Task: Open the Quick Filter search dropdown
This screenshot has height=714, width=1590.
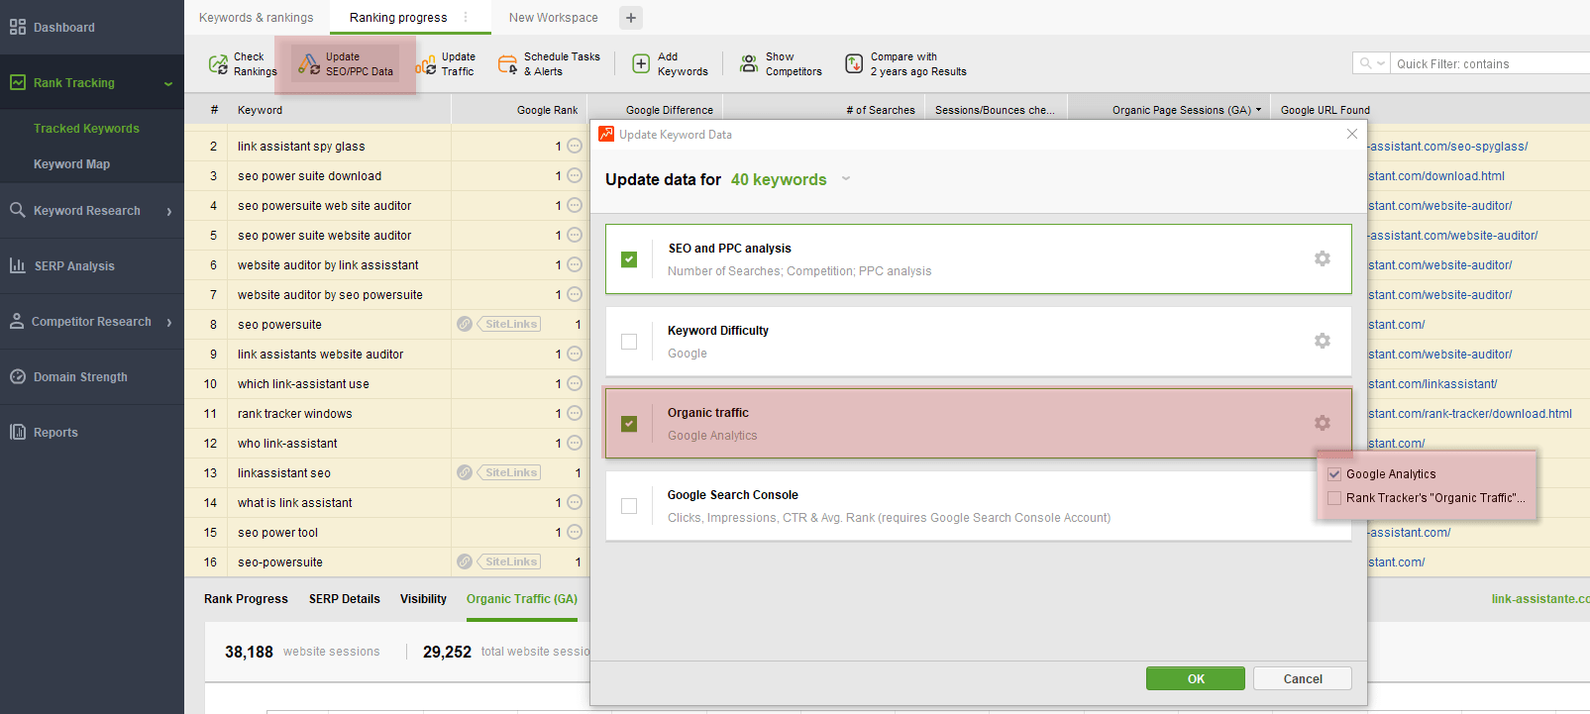Action: pos(1372,63)
